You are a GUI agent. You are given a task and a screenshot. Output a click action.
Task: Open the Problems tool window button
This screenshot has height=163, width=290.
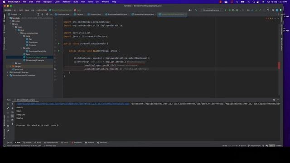pos(77,143)
